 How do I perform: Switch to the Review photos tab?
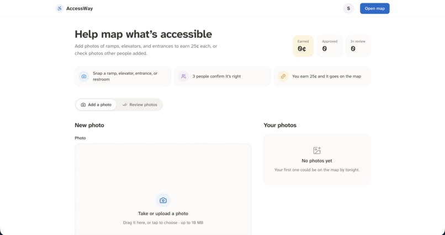[x=140, y=105]
